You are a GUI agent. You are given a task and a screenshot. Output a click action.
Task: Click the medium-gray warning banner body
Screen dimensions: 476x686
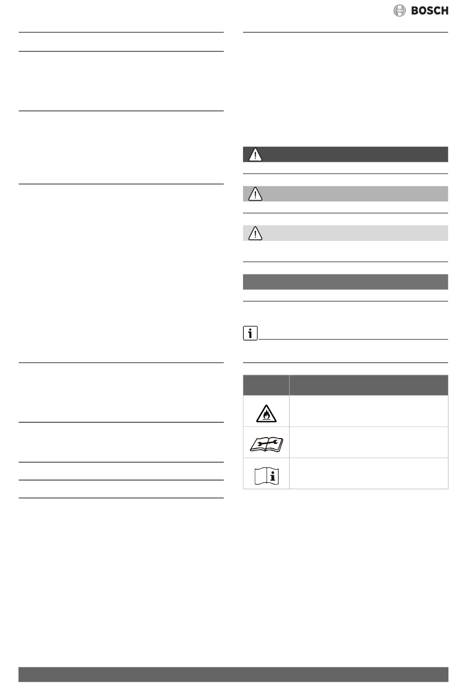pos(345,194)
